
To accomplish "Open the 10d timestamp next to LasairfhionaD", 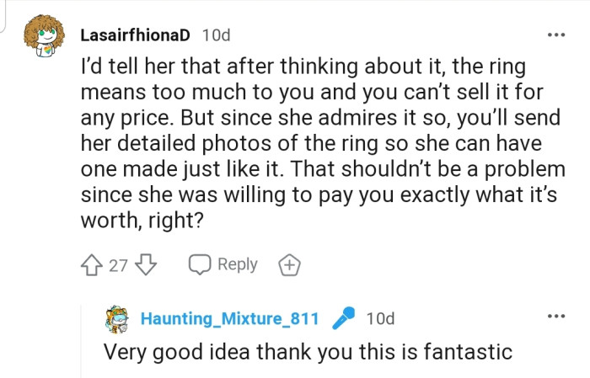I will coord(217,35).
